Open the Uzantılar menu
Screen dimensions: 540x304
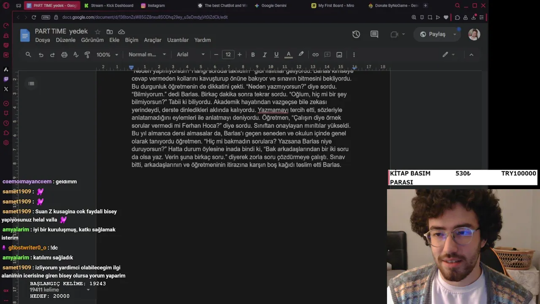point(178,40)
